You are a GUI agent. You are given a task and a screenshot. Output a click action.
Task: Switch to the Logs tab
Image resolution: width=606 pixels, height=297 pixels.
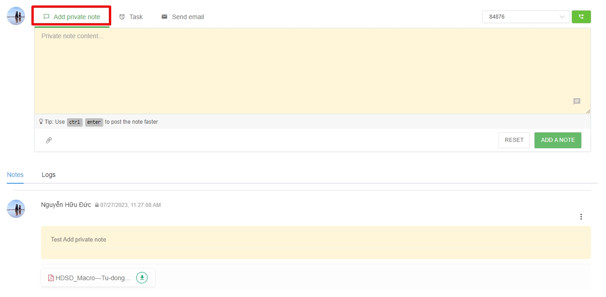(49, 175)
